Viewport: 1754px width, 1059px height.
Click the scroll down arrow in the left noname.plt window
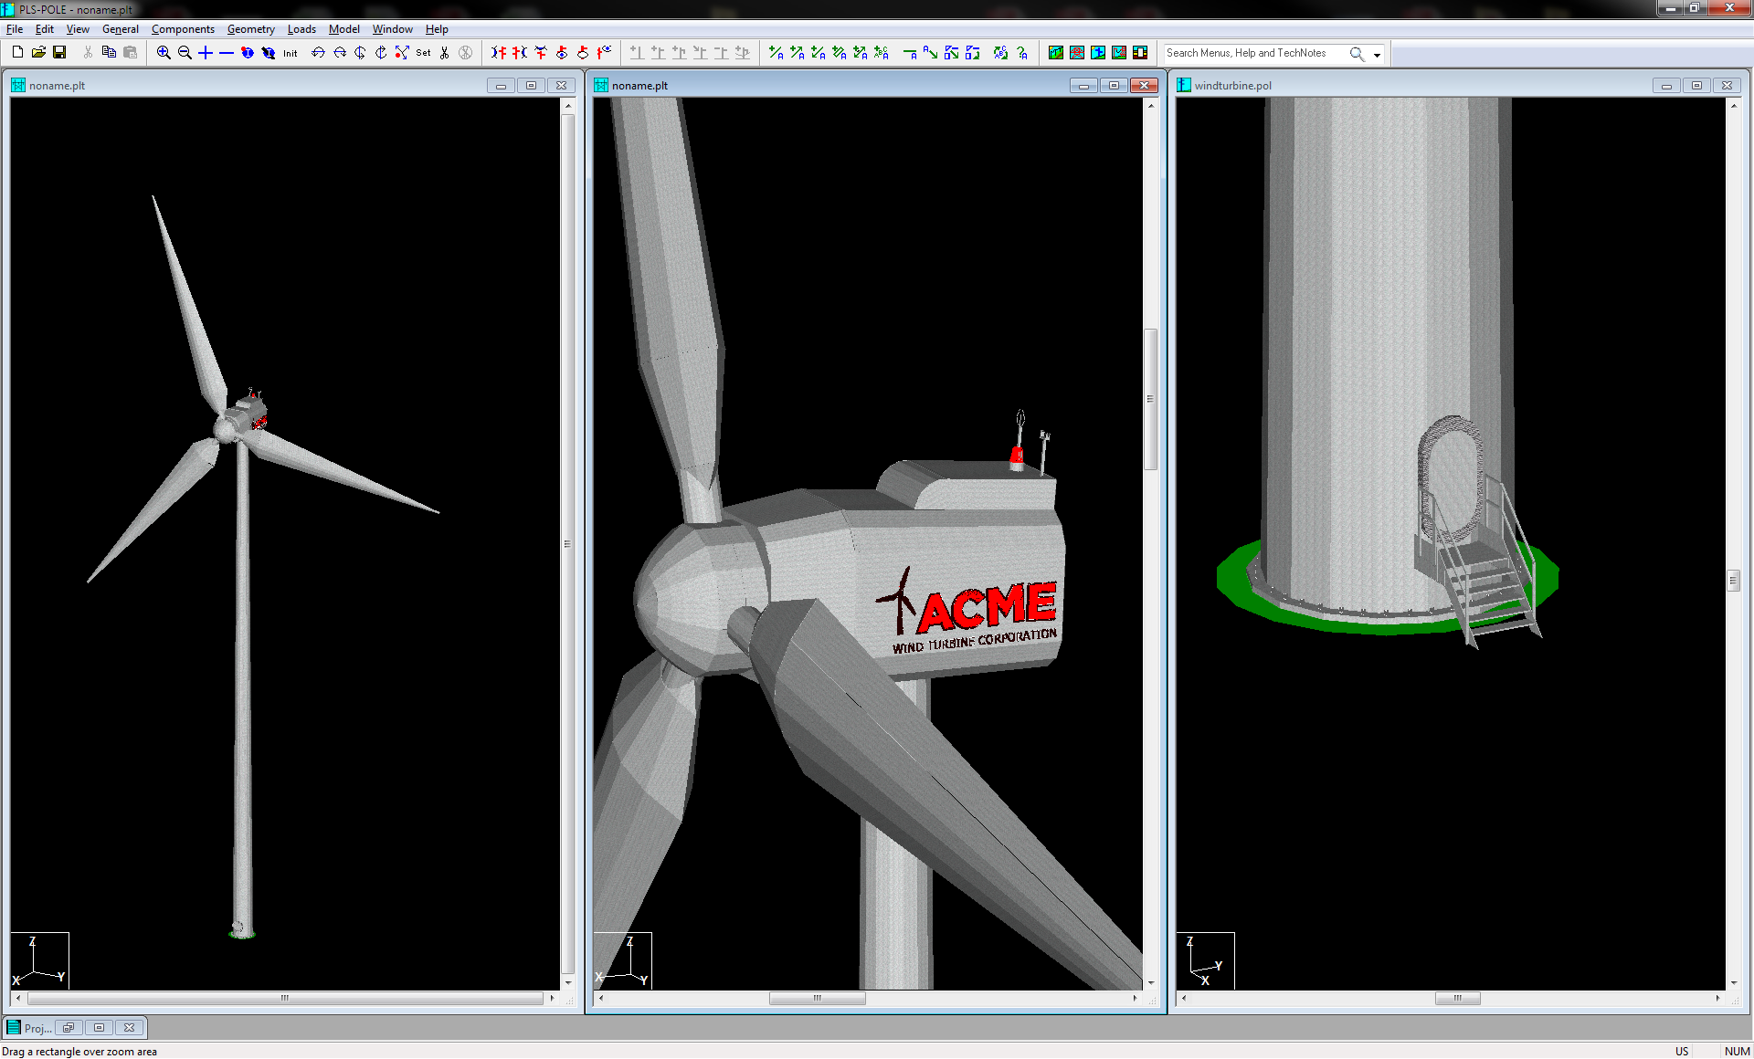click(567, 982)
